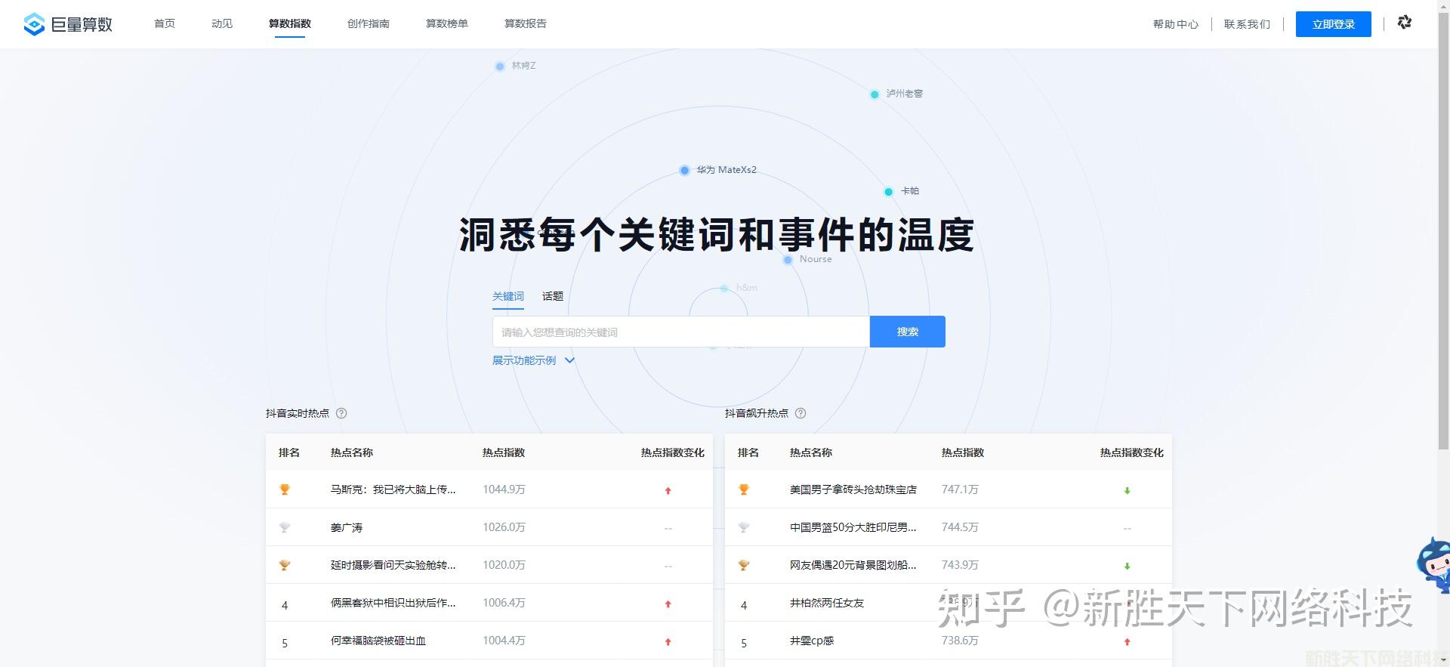Open hotspot 俩黑客狱中相识出狱后作
Screen dimensions: 1450x667
[x=393, y=603]
